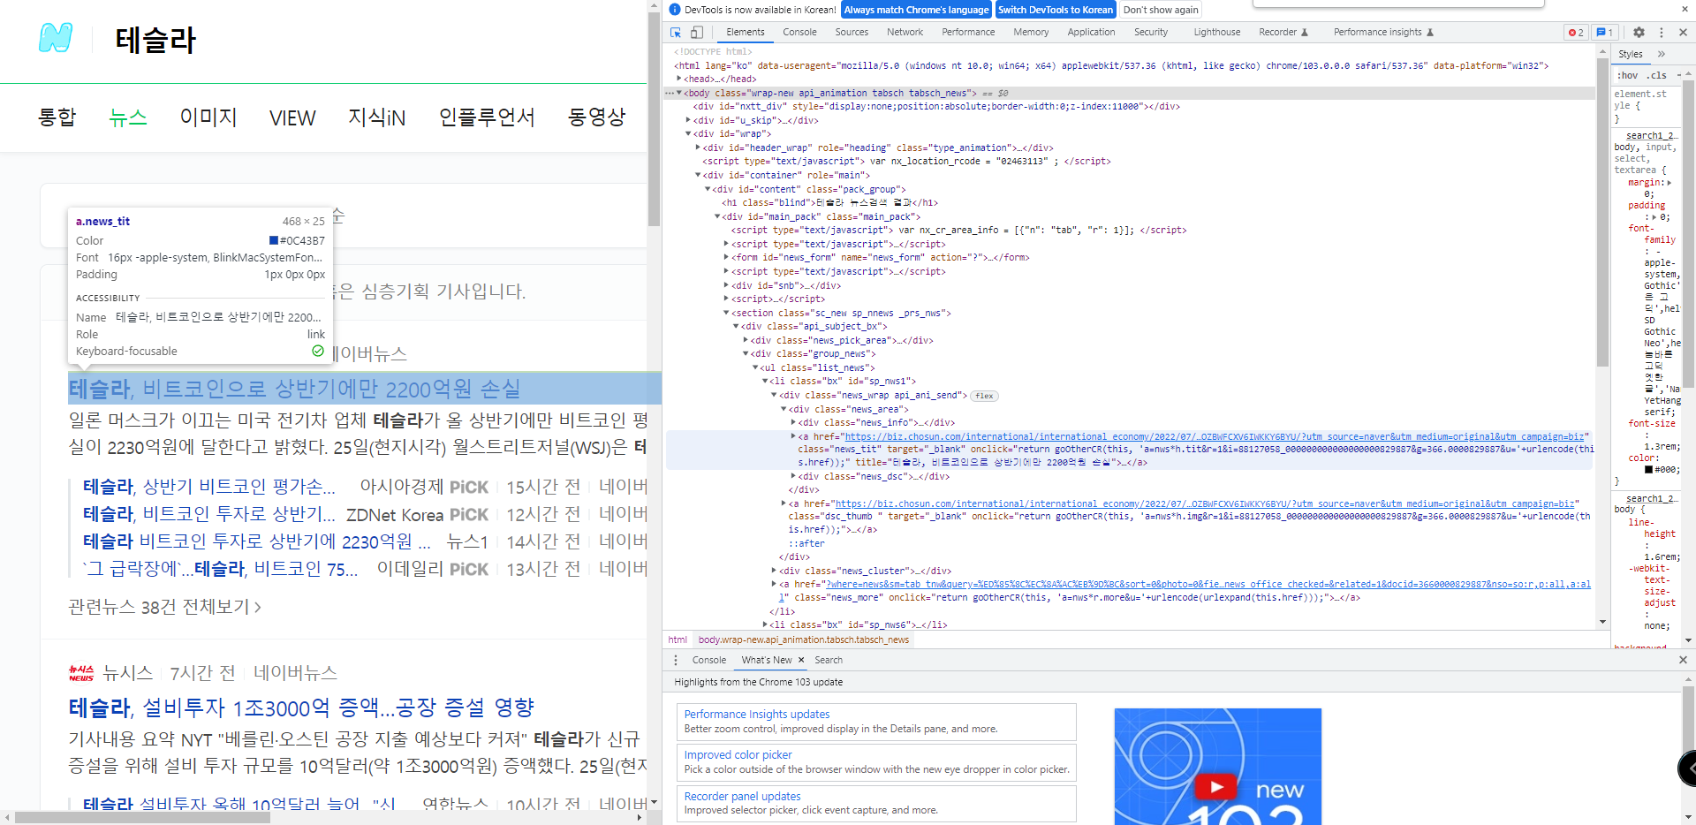1696x825 pixels.
Task: Play the Chrome 103 update video
Action: tap(1216, 786)
